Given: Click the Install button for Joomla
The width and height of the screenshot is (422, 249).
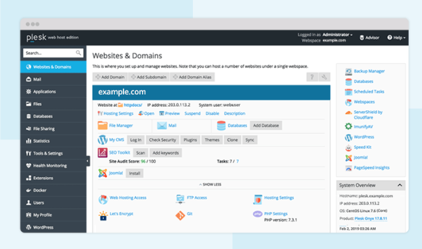Looking at the screenshot, I should [x=135, y=173].
